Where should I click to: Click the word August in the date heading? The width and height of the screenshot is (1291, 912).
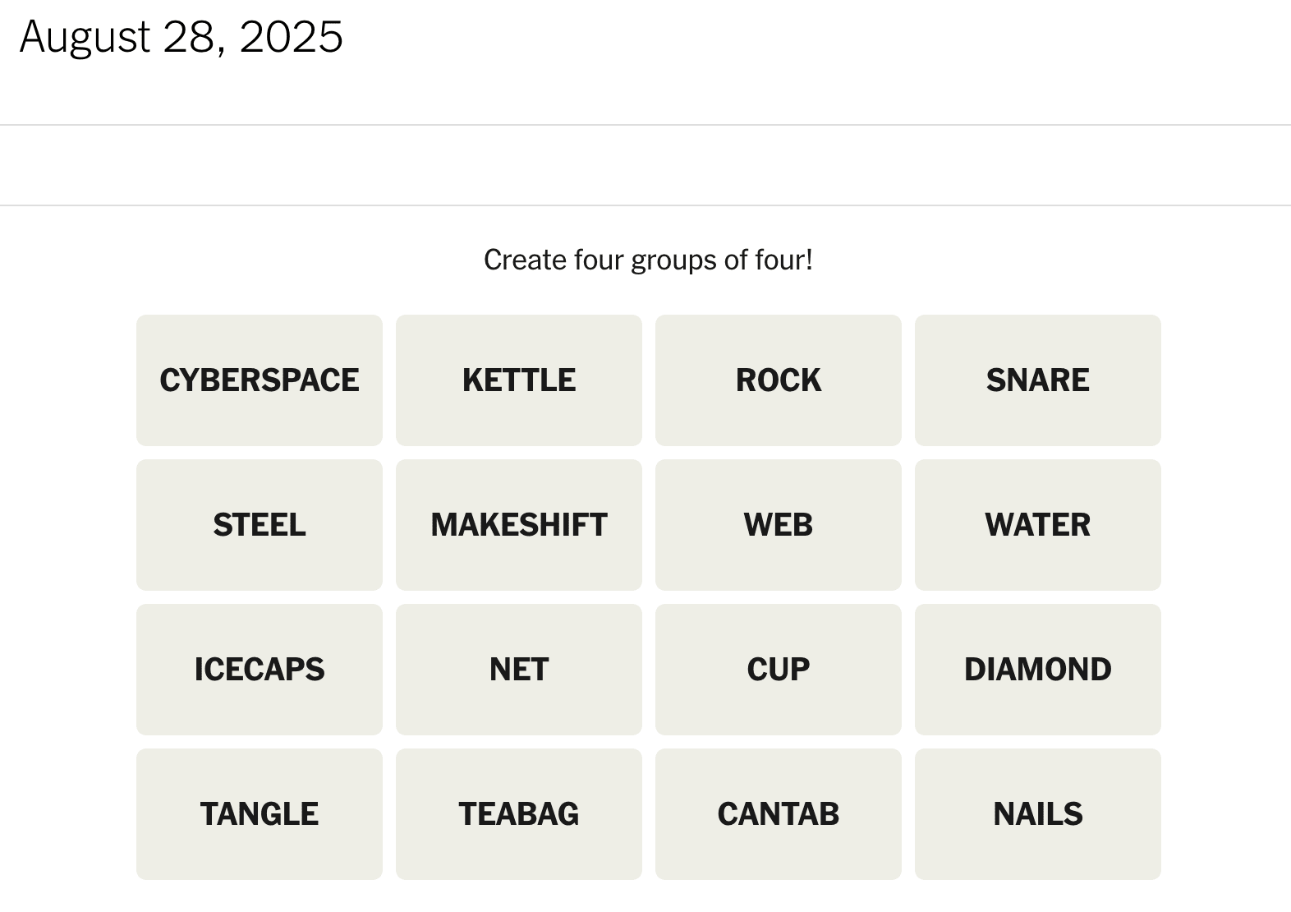click(x=85, y=38)
